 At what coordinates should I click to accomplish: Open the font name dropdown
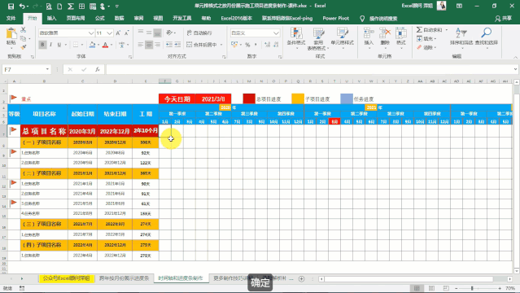coord(91,33)
